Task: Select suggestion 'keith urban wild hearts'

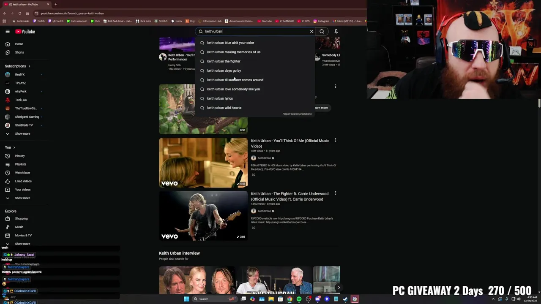Action: pos(256,108)
